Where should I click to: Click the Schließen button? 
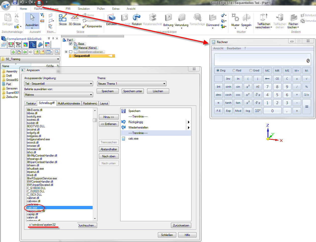[x=167, y=235]
